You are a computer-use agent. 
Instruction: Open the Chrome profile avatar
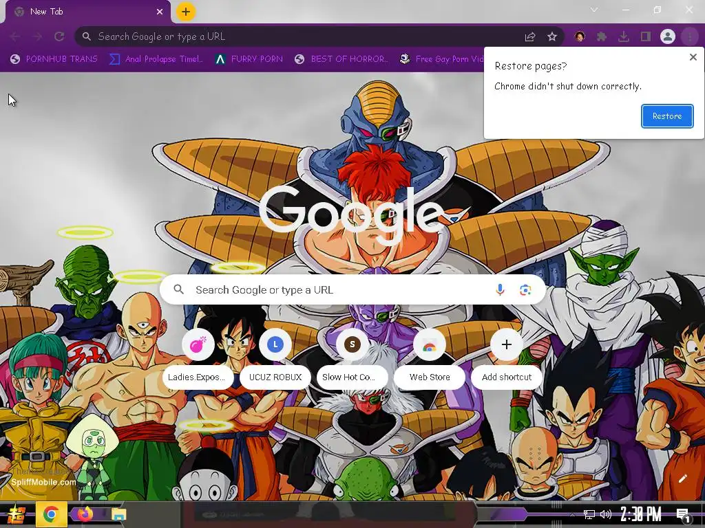tap(668, 37)
